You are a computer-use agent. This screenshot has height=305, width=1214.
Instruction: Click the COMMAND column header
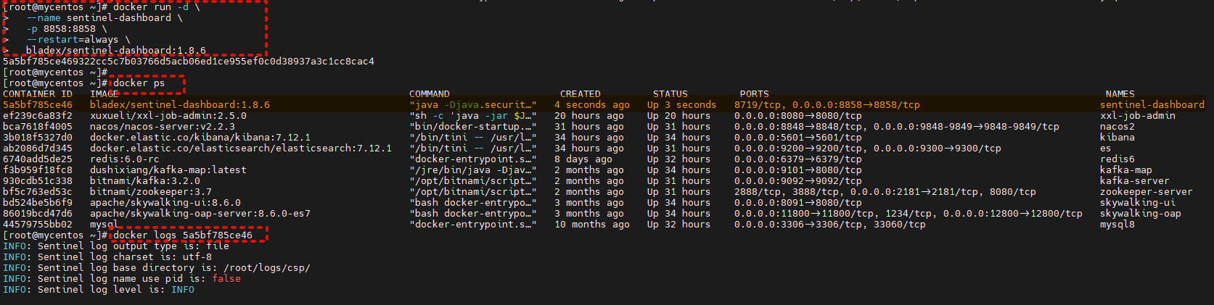429,94
